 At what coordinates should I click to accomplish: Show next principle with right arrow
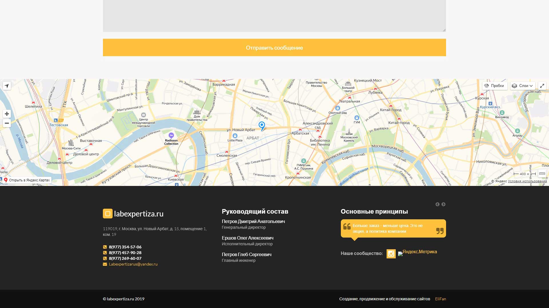coord(443,204)
